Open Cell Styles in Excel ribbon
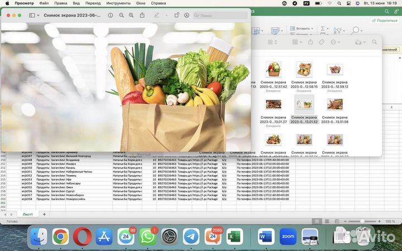 (x=276, y=31)
